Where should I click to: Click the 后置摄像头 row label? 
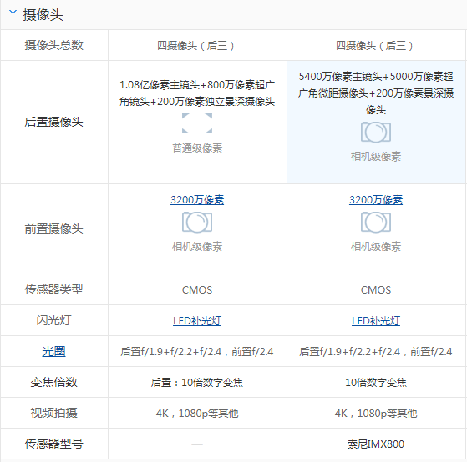pos(54,122)
